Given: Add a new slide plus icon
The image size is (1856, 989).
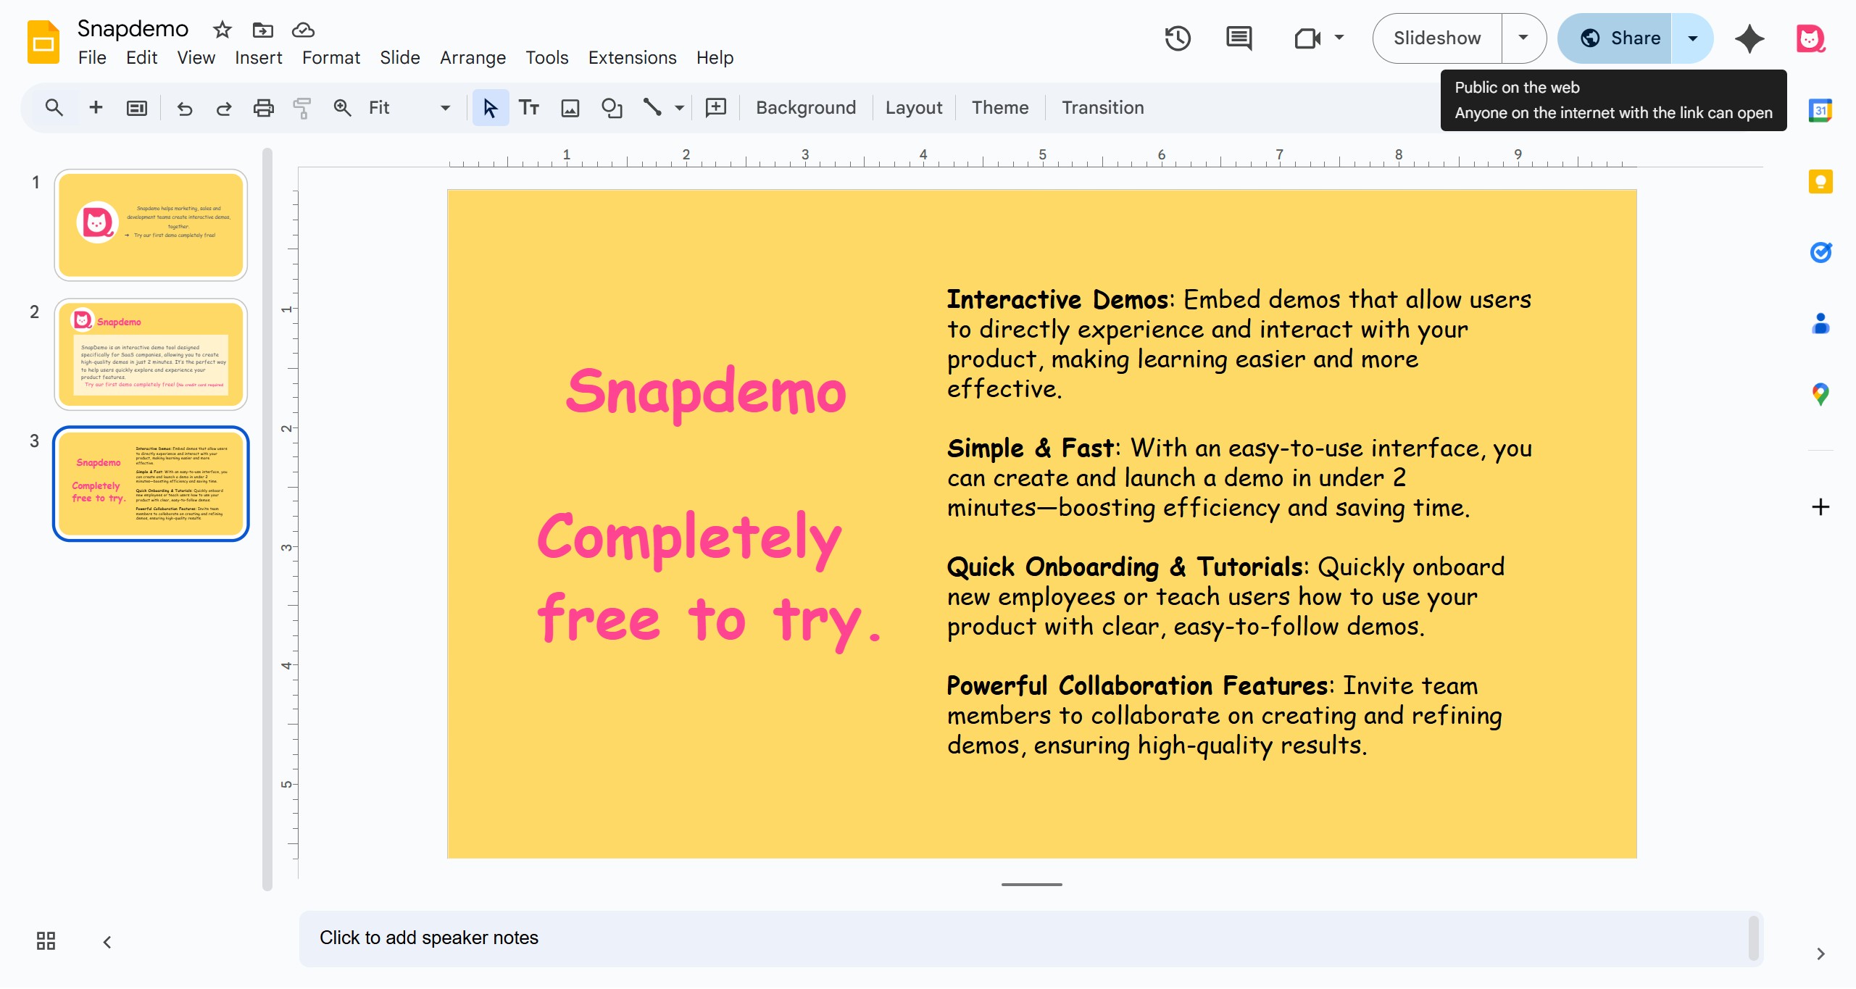Looking at the screenshot, I should click(x=96, y=108).
